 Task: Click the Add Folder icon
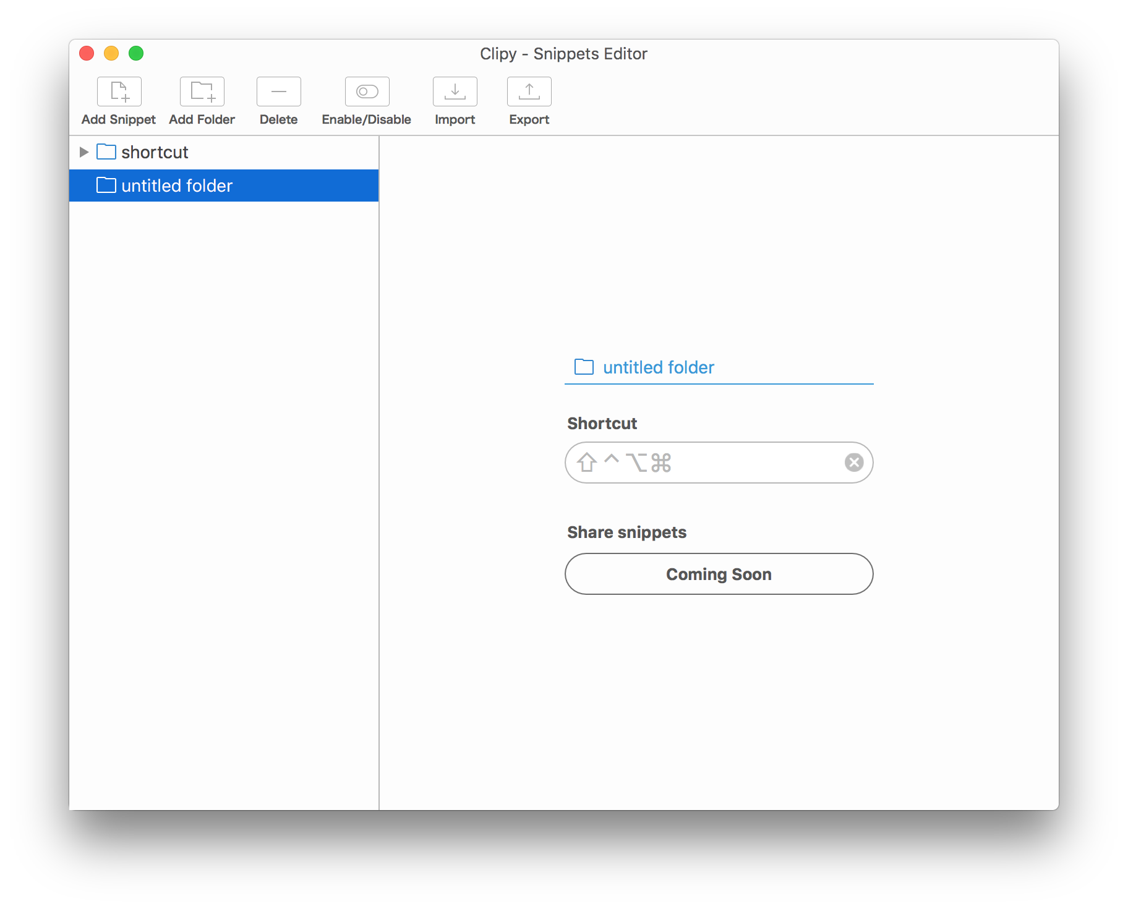click(x=202, y=92)
